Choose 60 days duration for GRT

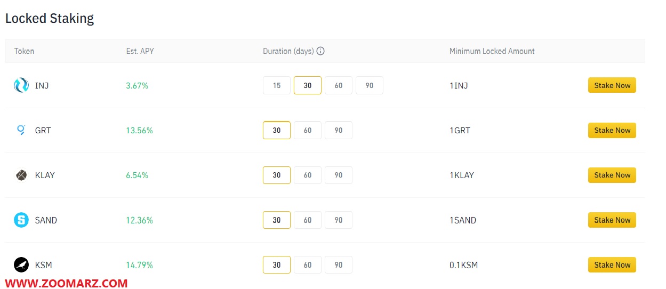(308, 130)
